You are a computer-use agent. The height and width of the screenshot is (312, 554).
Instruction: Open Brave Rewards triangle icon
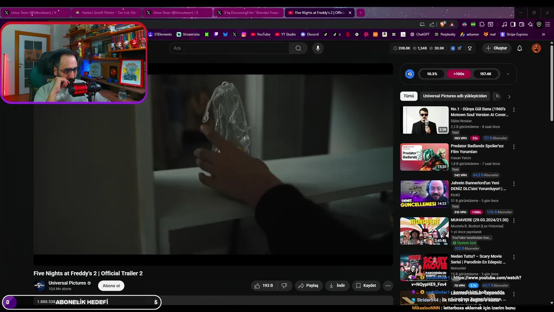(x=452, y=24)
